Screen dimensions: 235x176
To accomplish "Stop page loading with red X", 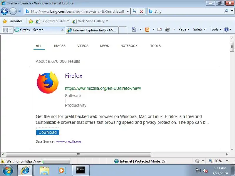I will coord(142,11).
